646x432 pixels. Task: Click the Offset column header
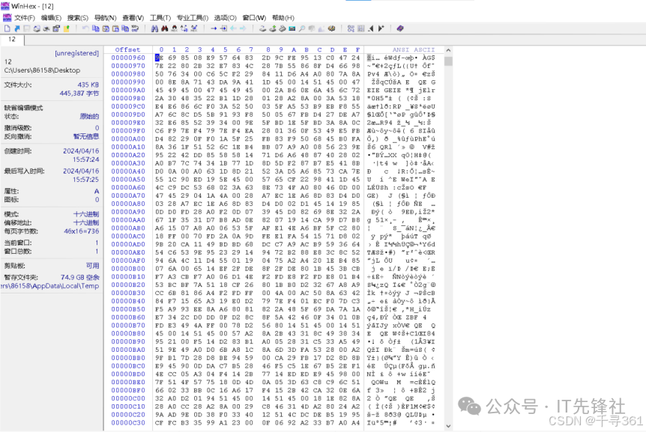(127, 49)
